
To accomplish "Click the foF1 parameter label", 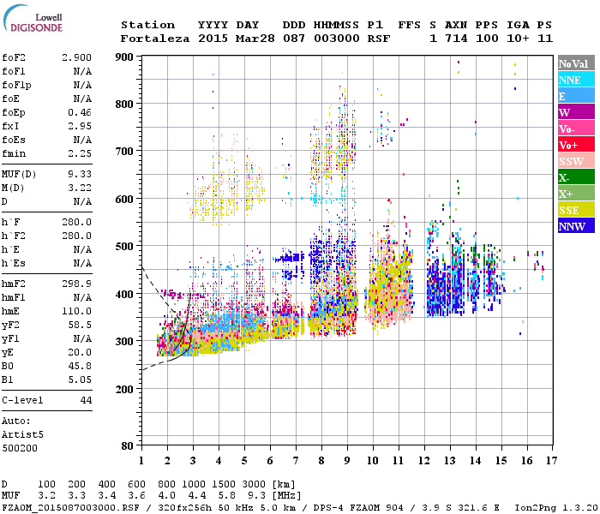I will click(x=14, y=71).
